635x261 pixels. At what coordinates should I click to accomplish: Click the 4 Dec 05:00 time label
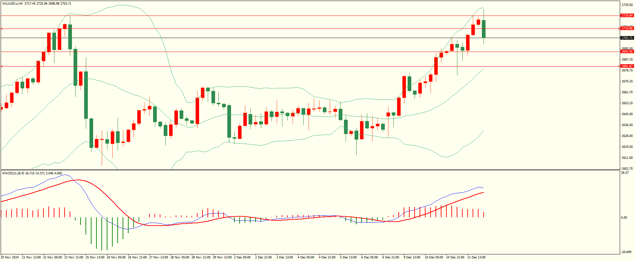(306, 257)
